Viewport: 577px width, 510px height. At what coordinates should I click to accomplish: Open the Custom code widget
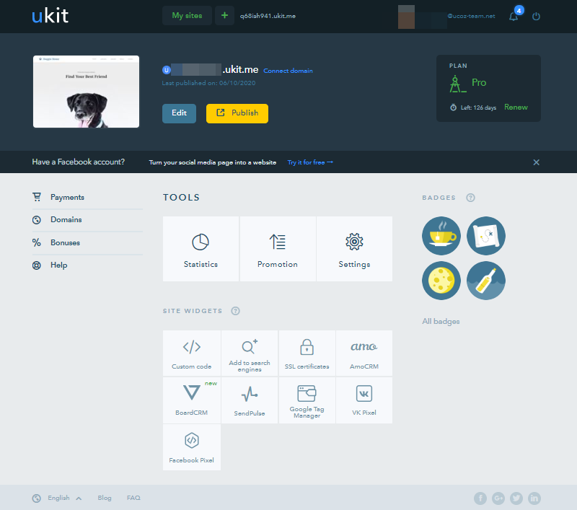191,353
